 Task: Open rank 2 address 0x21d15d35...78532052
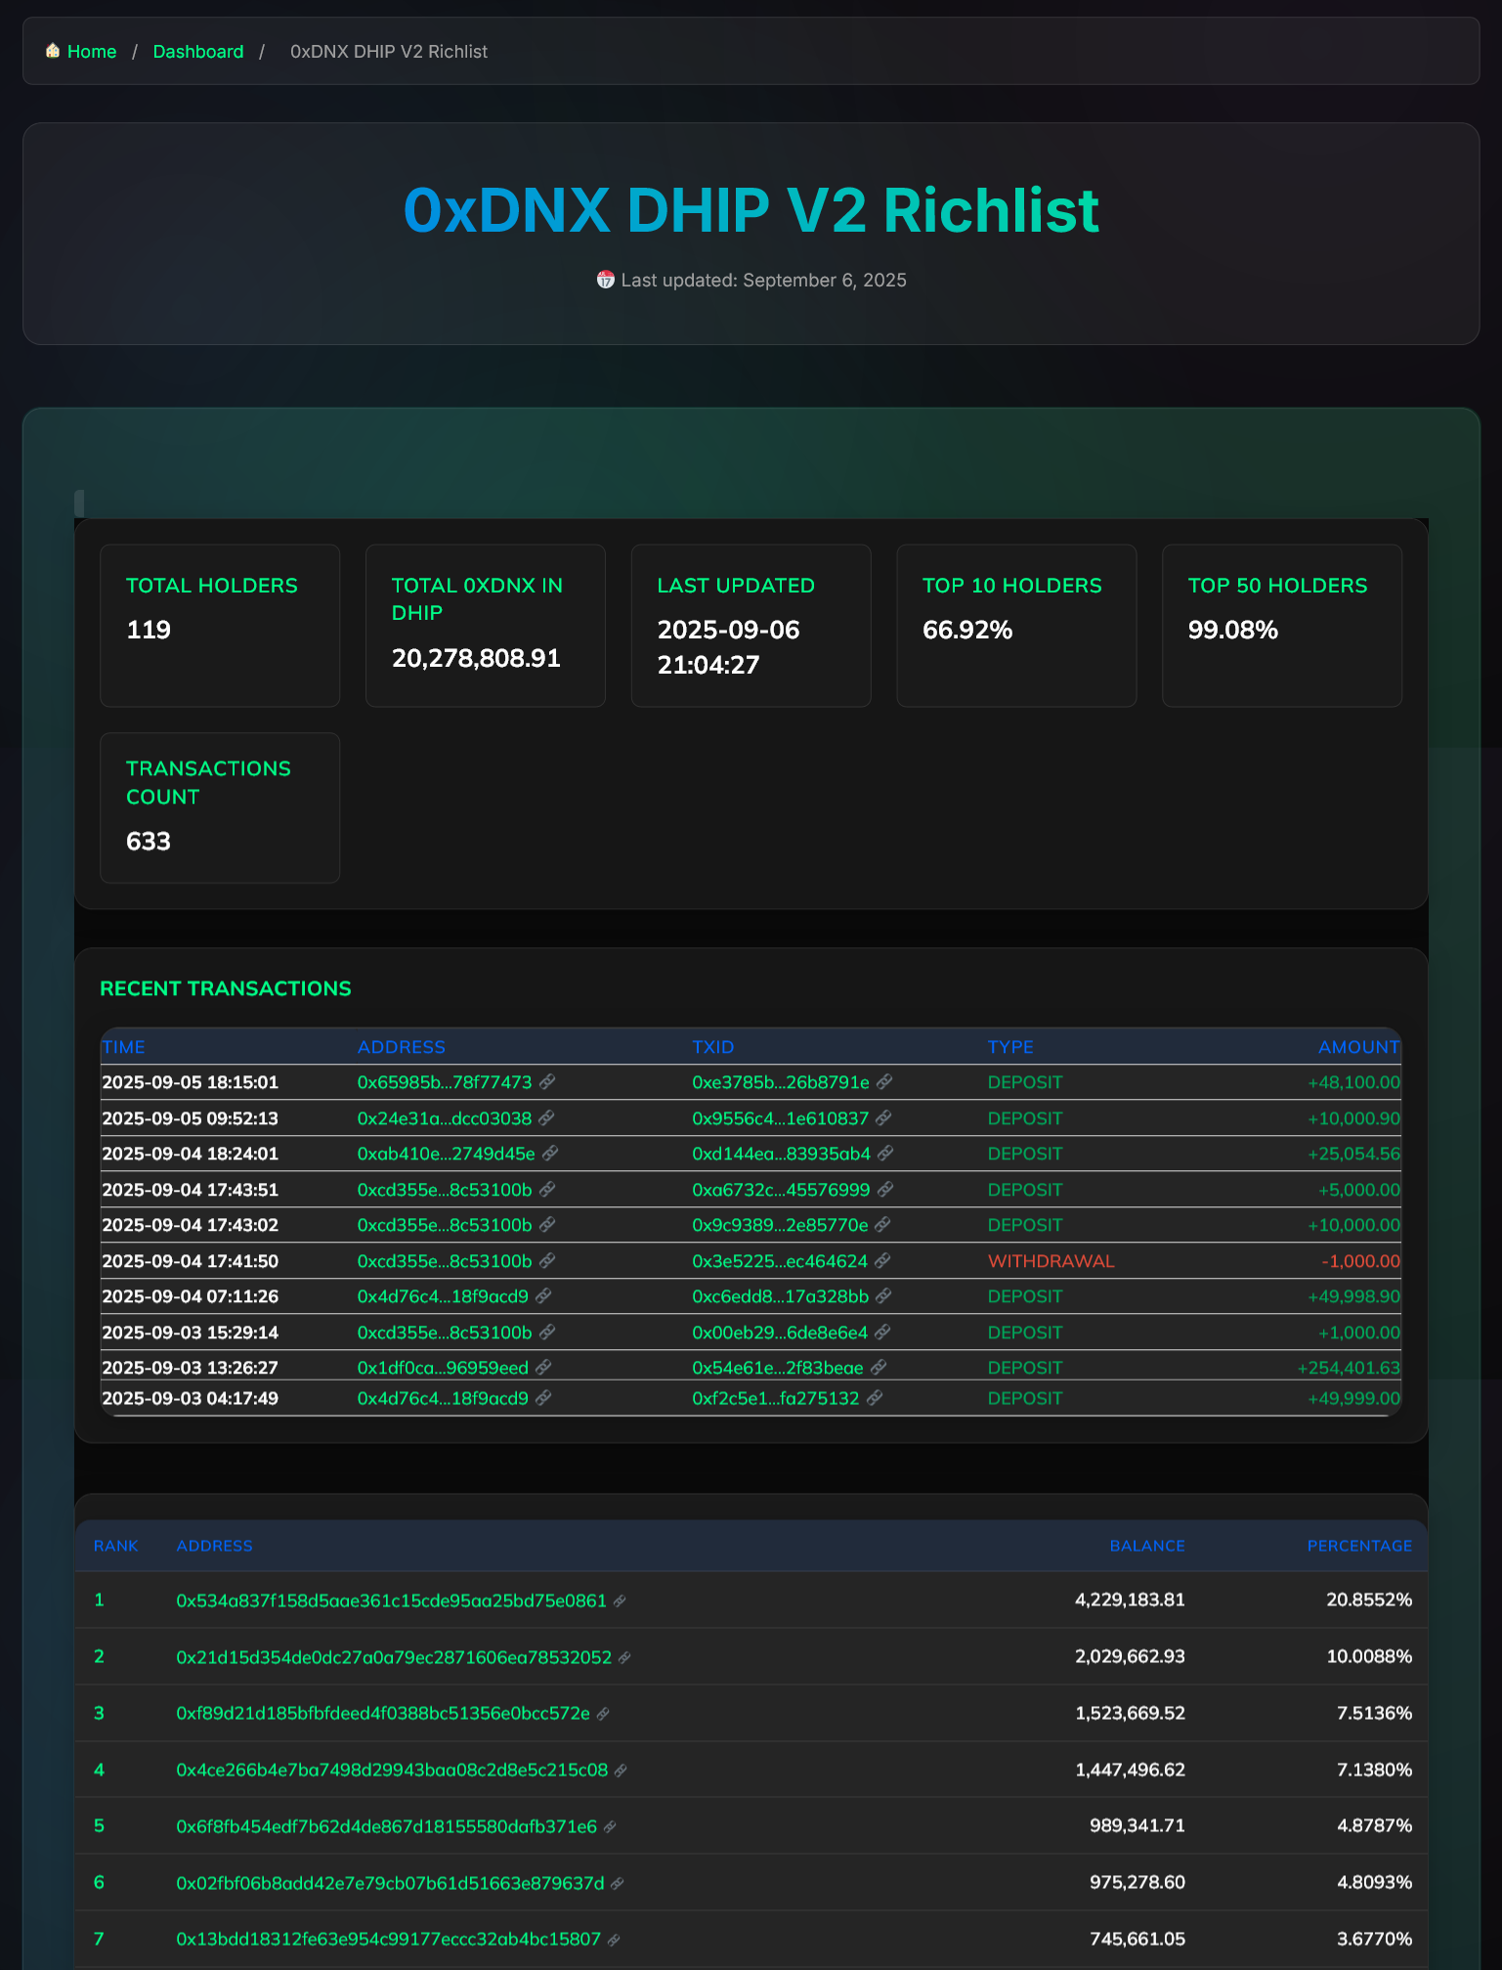[394, 1657]
